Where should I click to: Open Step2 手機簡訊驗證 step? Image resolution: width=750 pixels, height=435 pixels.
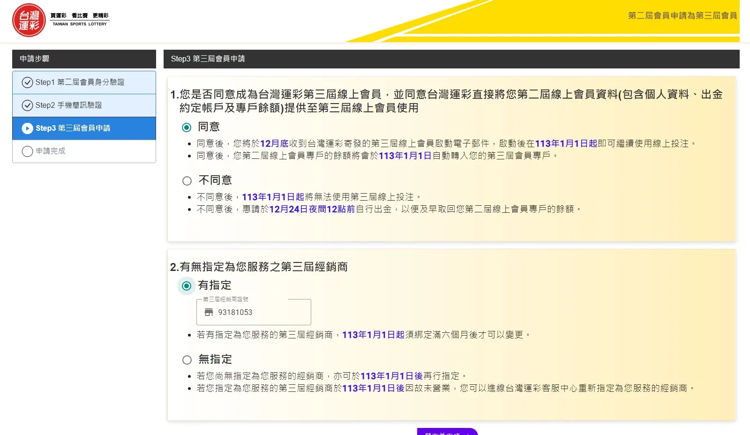pos(84,105)
